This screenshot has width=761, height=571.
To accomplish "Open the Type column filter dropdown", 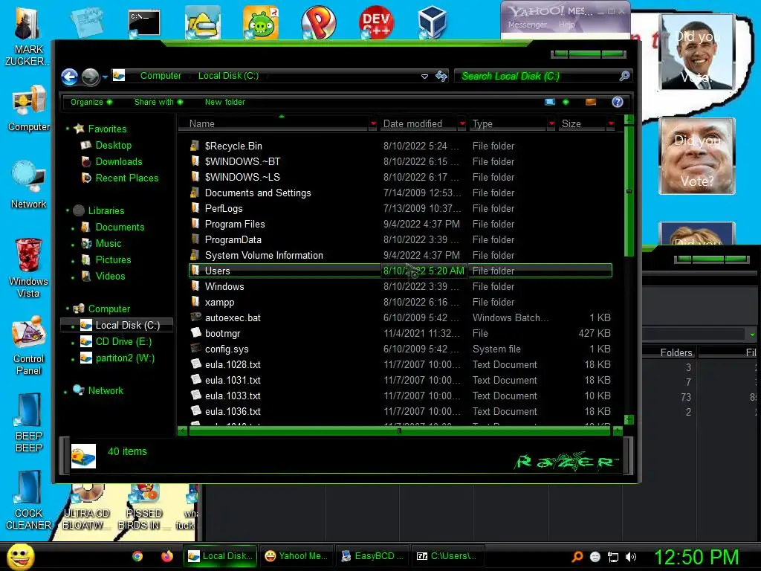I will click(x=551, y=124).
